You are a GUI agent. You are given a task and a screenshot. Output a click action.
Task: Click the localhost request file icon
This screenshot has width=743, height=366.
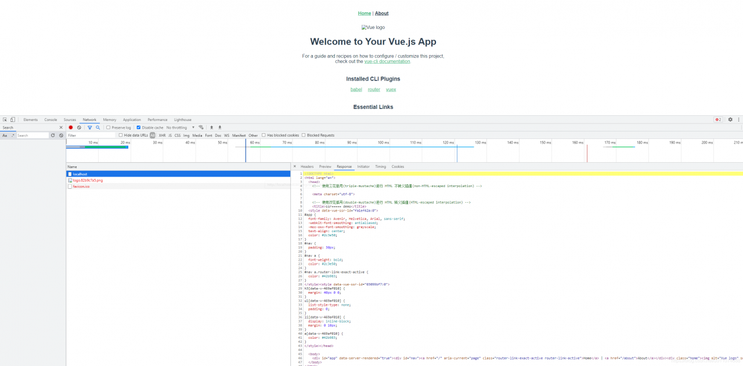point(70,174)
